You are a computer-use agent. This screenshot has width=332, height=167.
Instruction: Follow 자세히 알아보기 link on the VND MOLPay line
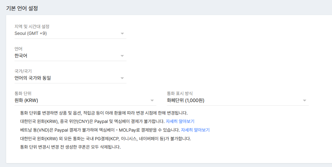[x=195, y=130]
